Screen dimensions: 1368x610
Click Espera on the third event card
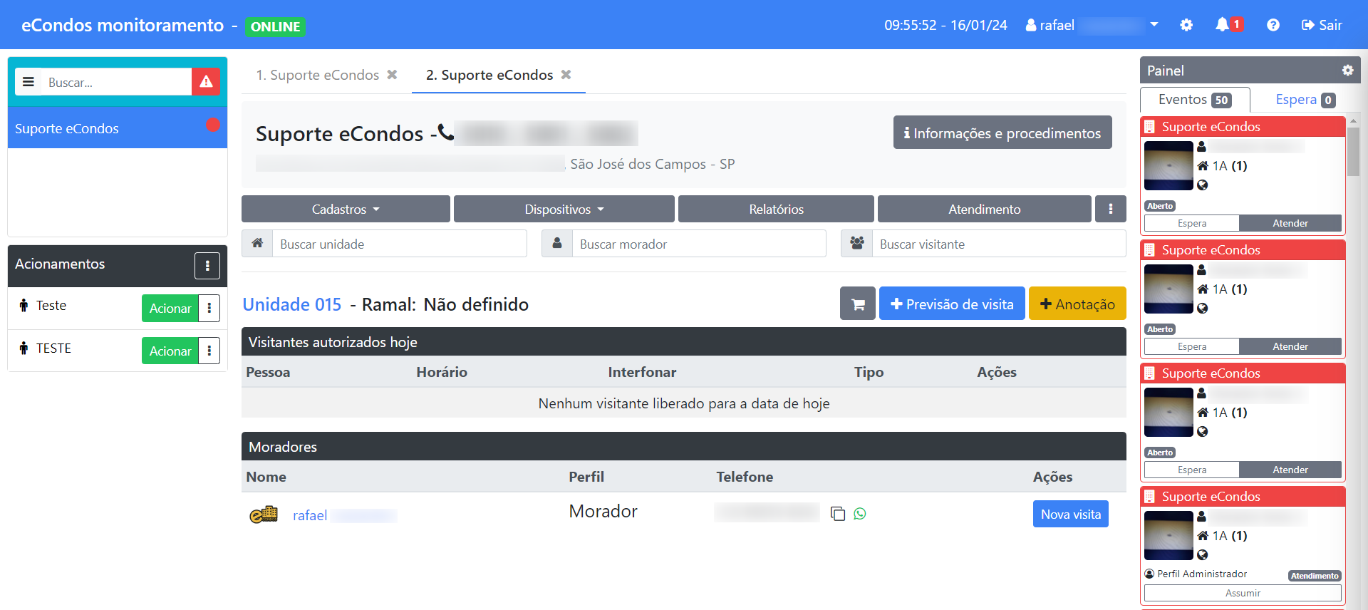point(1192,470)
